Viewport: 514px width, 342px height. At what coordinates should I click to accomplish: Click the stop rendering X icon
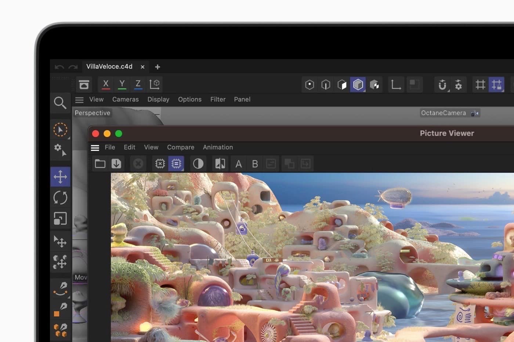click(x=138, y=164)
